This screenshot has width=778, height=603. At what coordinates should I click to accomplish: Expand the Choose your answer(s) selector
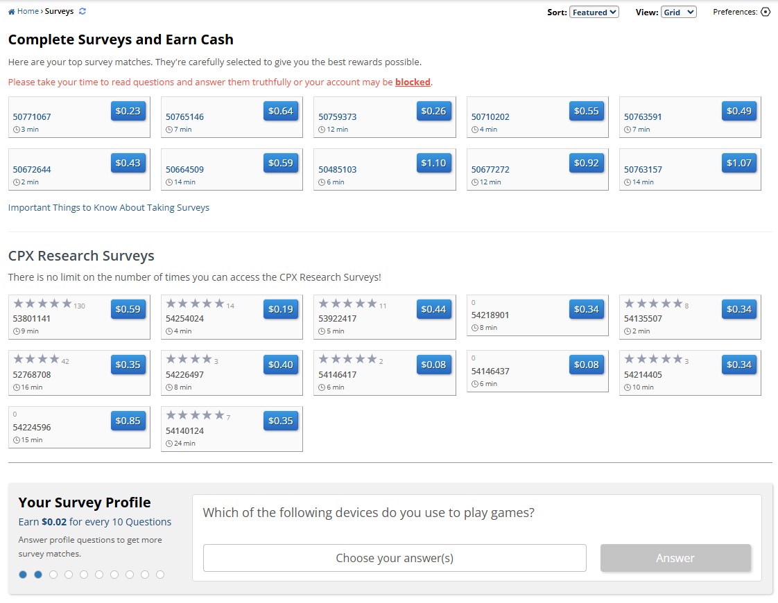coord(395,558)
